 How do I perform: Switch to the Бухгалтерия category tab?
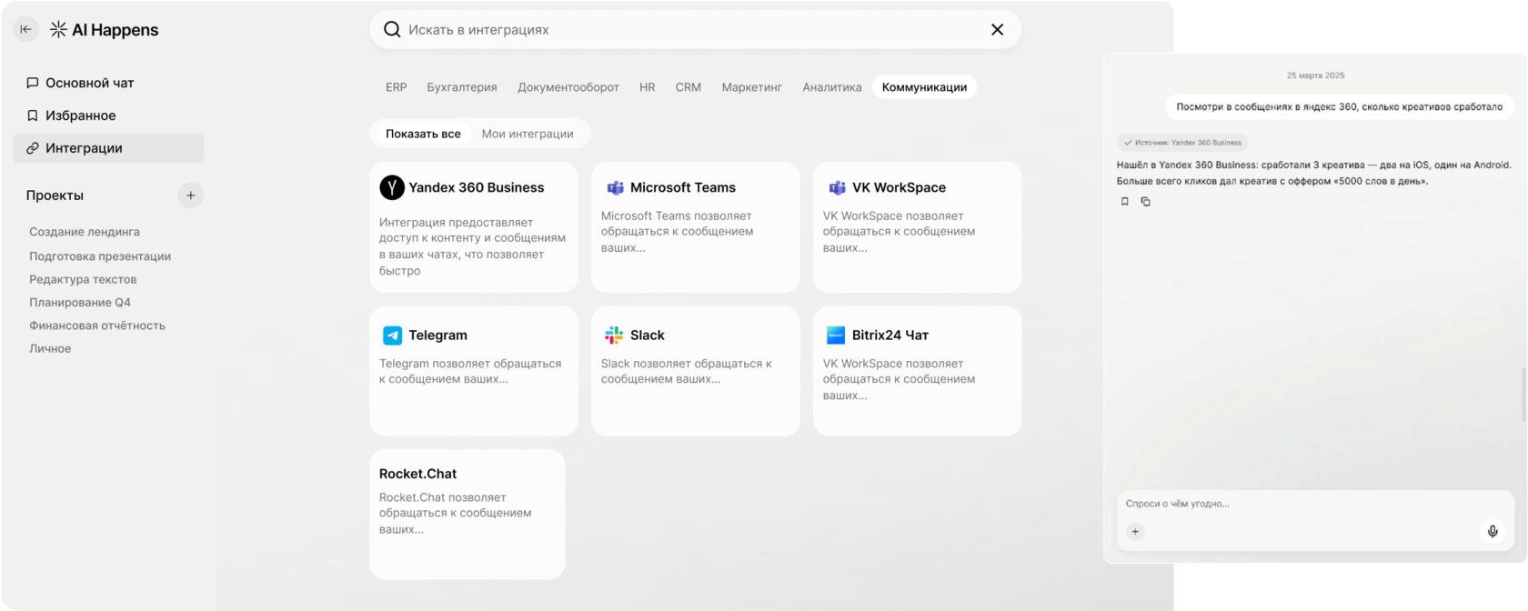coord(462,87)
